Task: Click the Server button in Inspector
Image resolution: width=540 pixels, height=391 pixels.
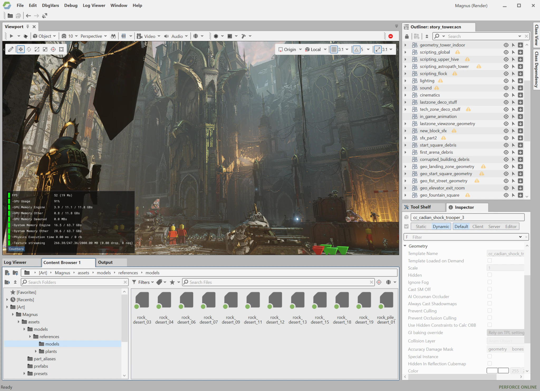Action: 494,226
